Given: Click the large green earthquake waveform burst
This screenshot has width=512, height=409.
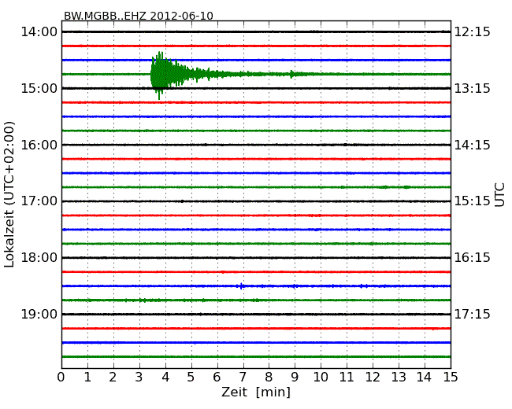Looking at the screenshot, I should (170, 75).
